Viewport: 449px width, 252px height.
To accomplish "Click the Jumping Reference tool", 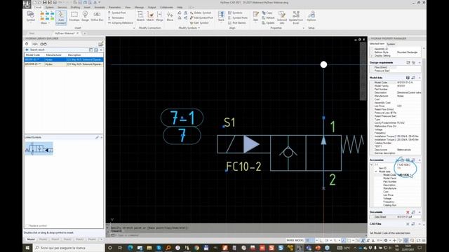I will point(121,22).
